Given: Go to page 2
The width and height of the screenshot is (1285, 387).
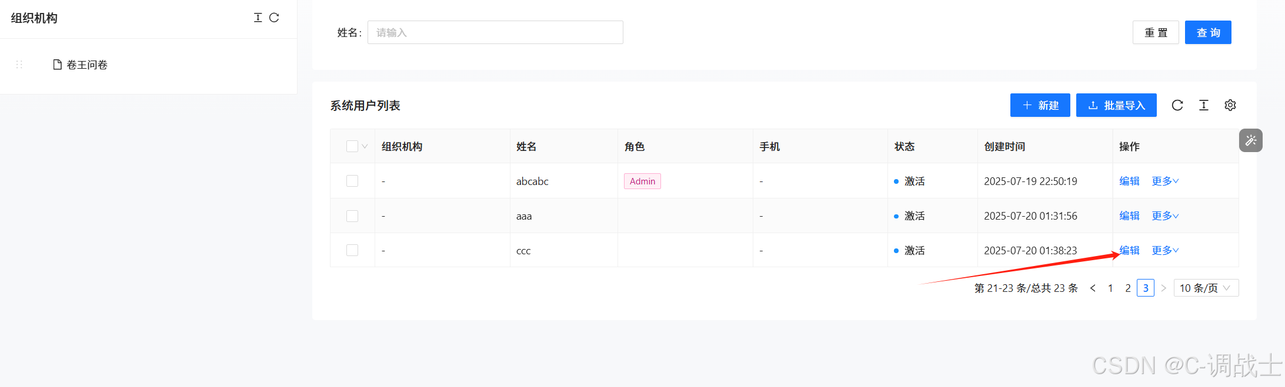Looking at the screenshot, I should 1128,288.
